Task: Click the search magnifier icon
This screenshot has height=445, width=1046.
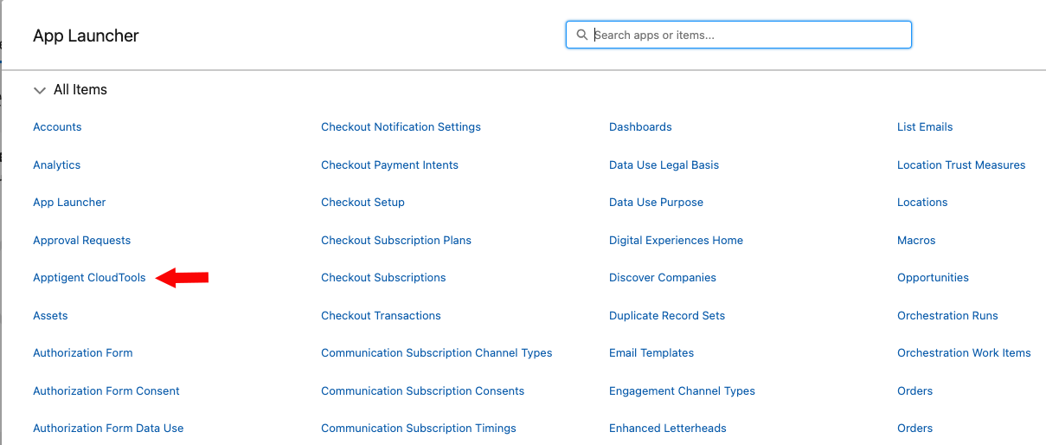Action: tap(581, 35)
